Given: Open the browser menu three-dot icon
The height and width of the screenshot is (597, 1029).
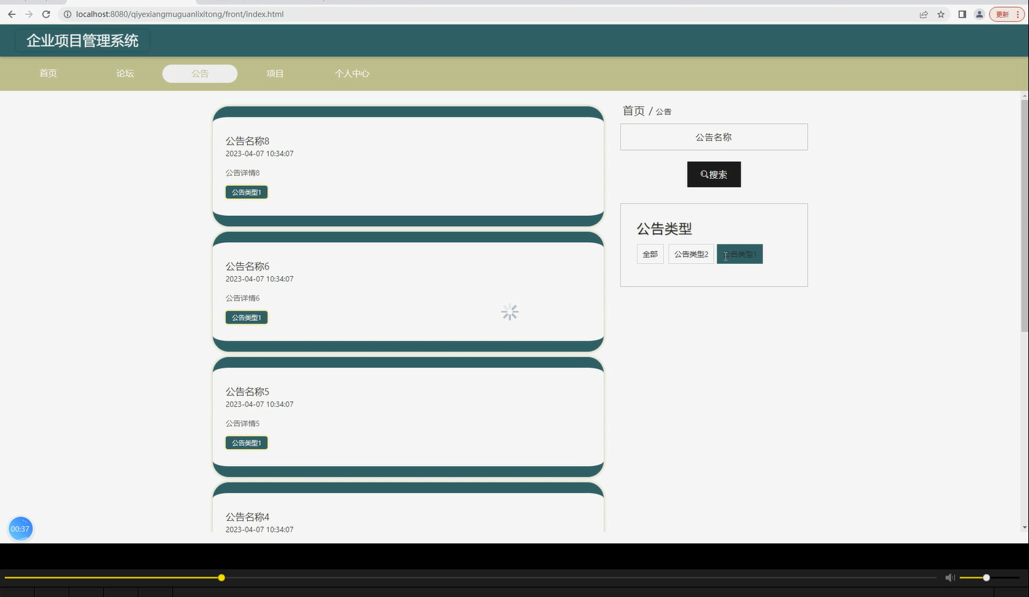Looking at the screenshot, I should click(1017, 14).
